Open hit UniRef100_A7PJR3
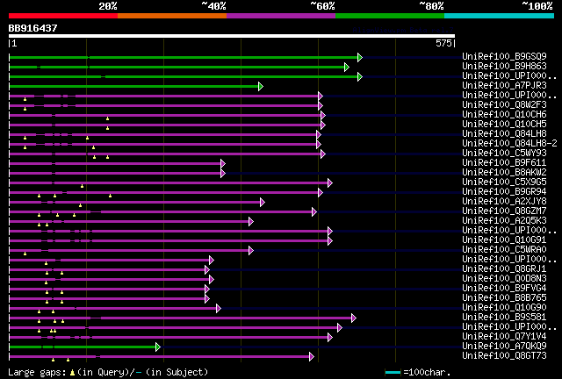 (504, 85)
